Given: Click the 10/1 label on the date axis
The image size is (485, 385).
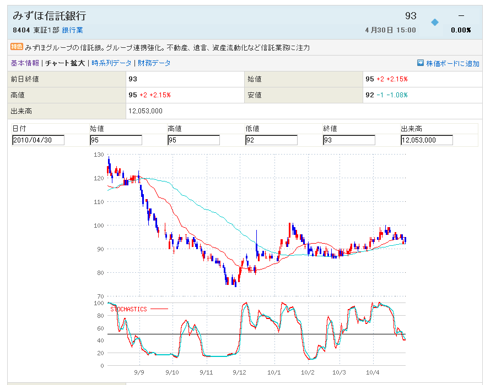Looking at the screenshot, I should 274,372.
